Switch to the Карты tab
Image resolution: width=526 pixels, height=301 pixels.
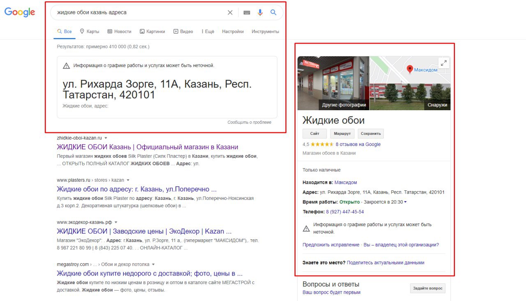pos(89,31)
